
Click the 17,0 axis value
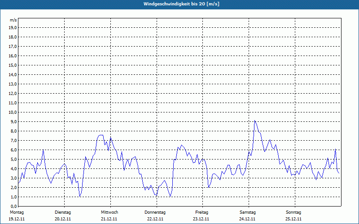click(13, 47)
